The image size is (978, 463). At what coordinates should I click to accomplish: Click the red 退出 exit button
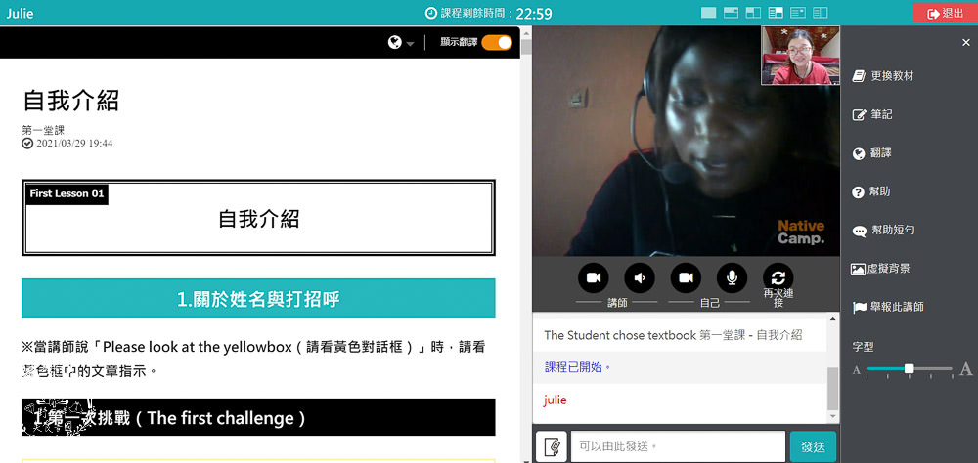(x=945, y=13)
